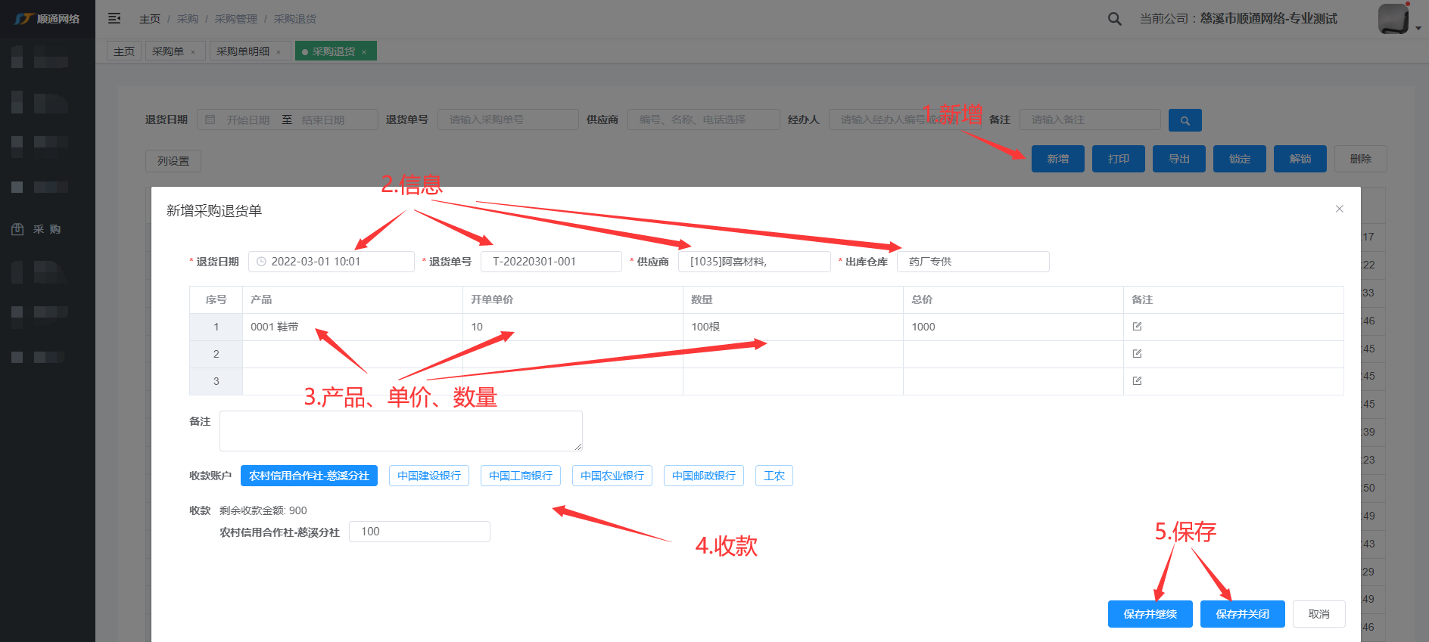1429x642 pixels.
Task: Click the 取消 button
Action: pyautogui.click(x=1318, y=614)
